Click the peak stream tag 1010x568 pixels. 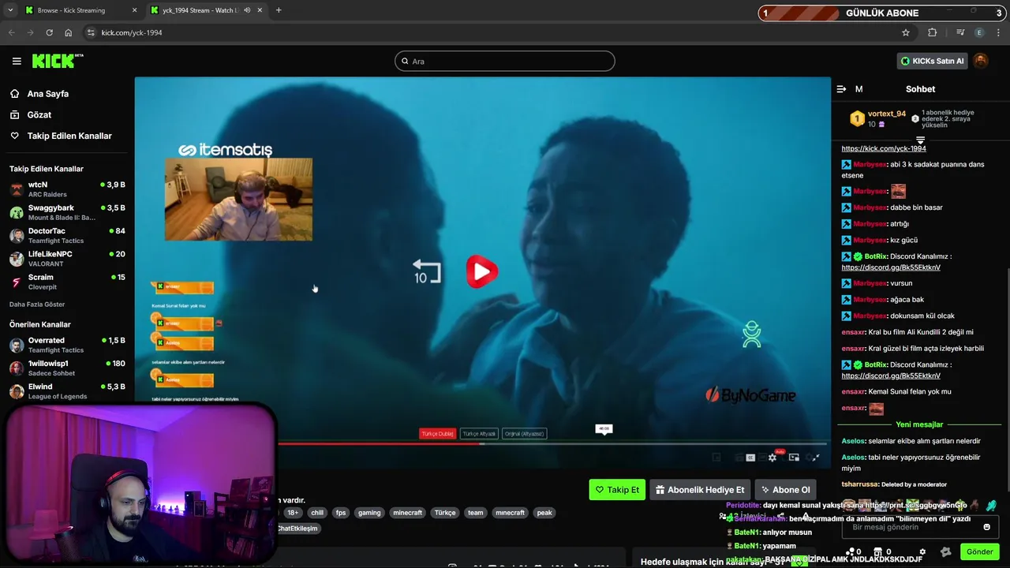click(544, 513)
